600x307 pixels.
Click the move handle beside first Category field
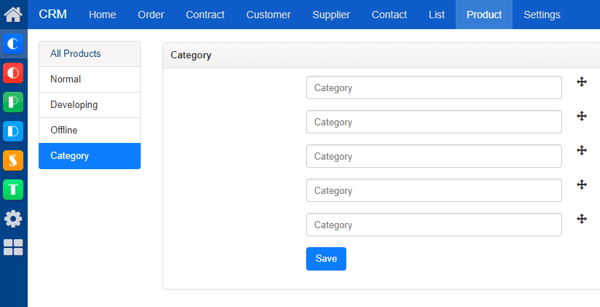coord(582,82)
